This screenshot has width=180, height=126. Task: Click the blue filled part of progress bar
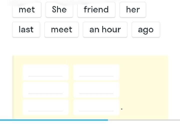pos(54,120)
